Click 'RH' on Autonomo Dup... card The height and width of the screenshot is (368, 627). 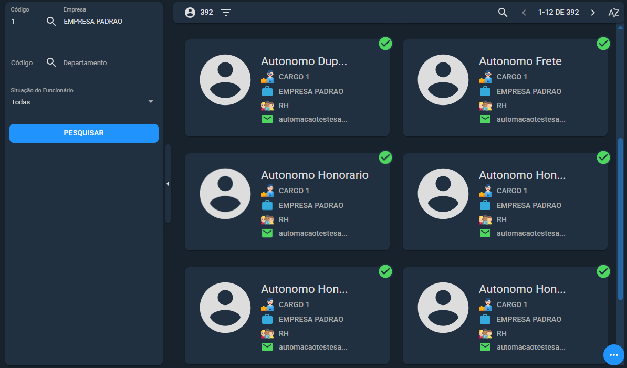tap(284, 106)
